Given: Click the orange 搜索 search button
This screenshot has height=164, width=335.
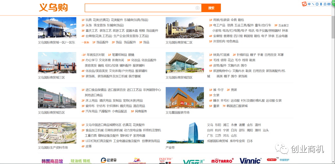Looking at the screenshot, I should pyautogui.click(x=211, y=8).
